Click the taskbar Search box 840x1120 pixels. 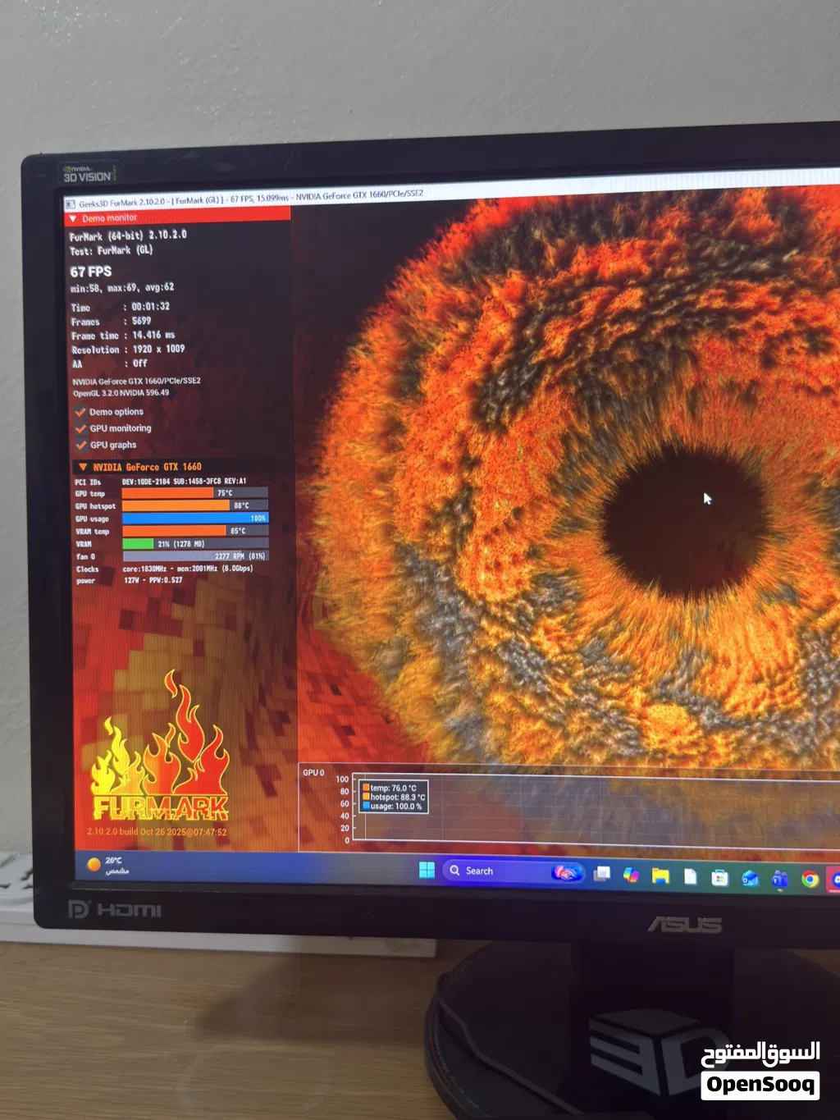pos(514,871)
